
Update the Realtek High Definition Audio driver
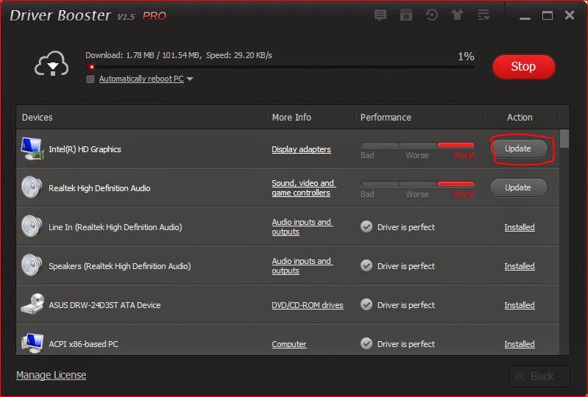[x=518, y=187]
